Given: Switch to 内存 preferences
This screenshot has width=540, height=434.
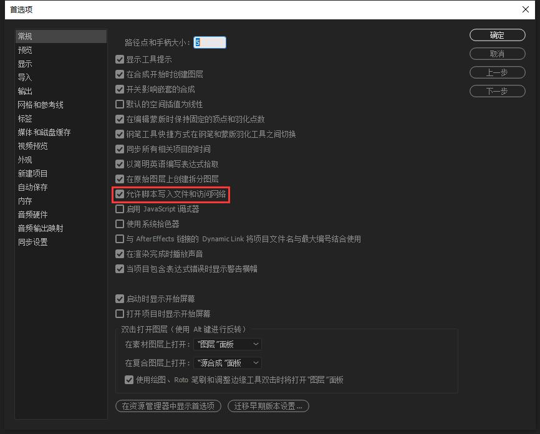Looking at the screenshot, I should coord(25,201).
